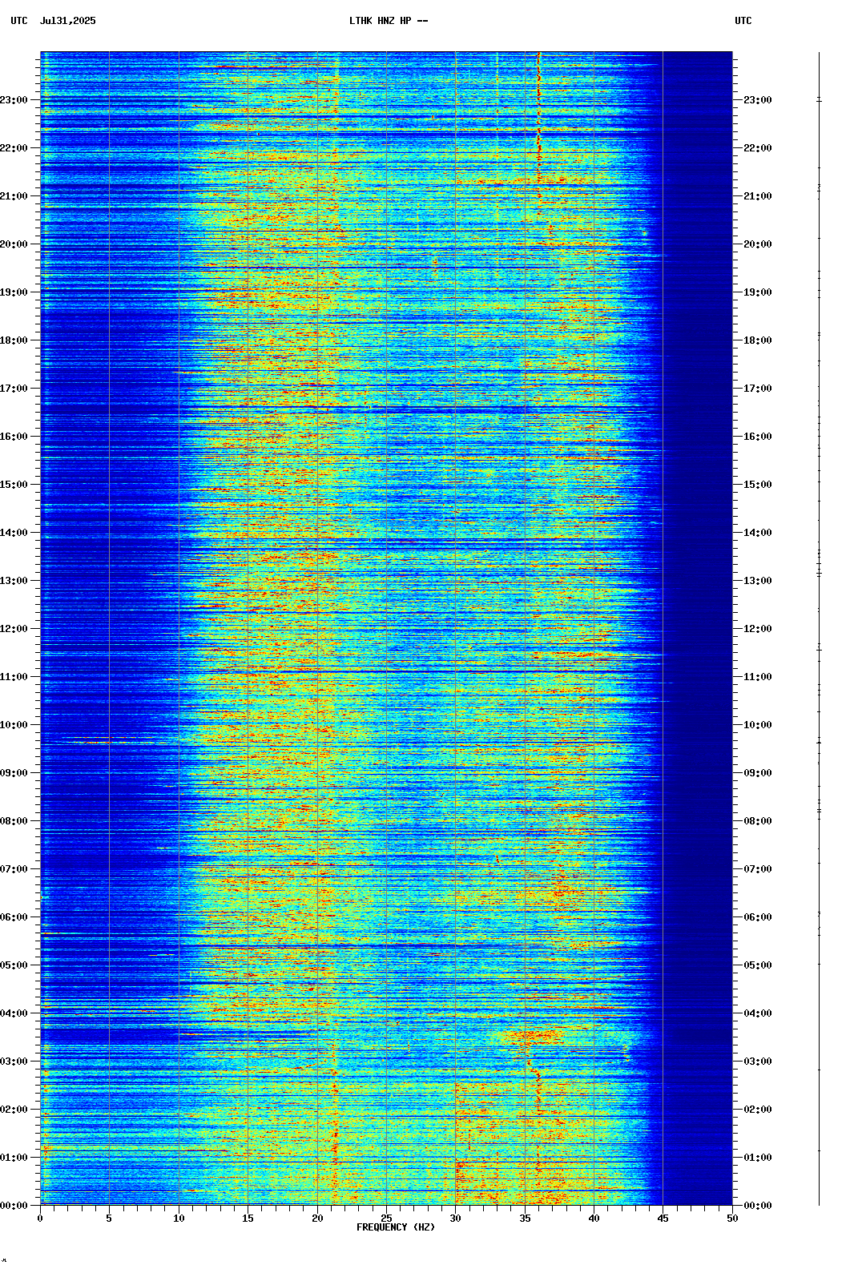Click 22:00 on the left time axis
The height and width of the screenshot is (1269, 854).
pyautogui.click(x=14, y=148)
